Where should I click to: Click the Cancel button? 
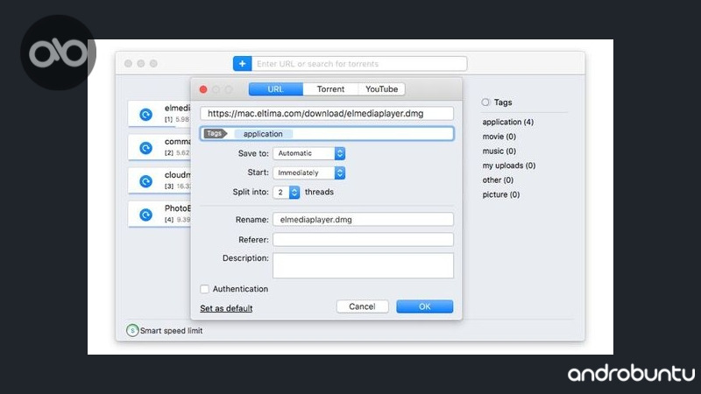point(362,306)
